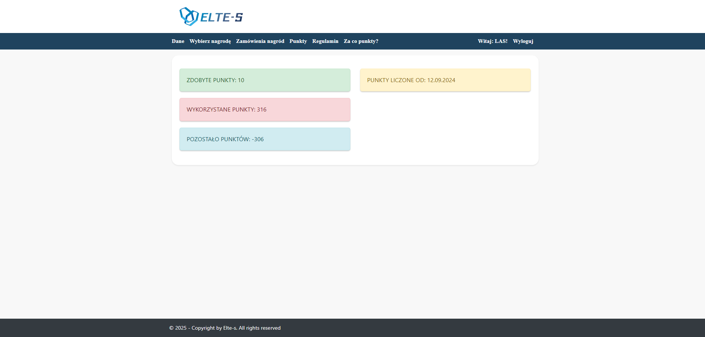Click the pink Wykorzystane punkty card
The image size is (705, 337).
click(x=264, y=109)
